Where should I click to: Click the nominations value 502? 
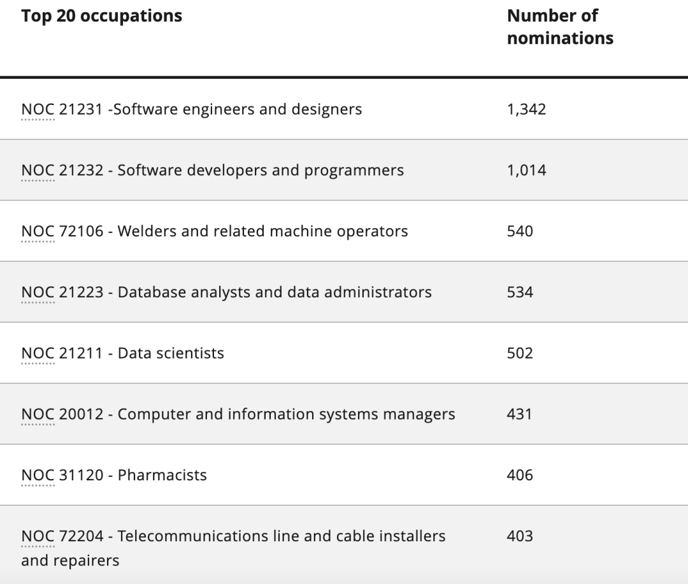(x=520, y=353)
